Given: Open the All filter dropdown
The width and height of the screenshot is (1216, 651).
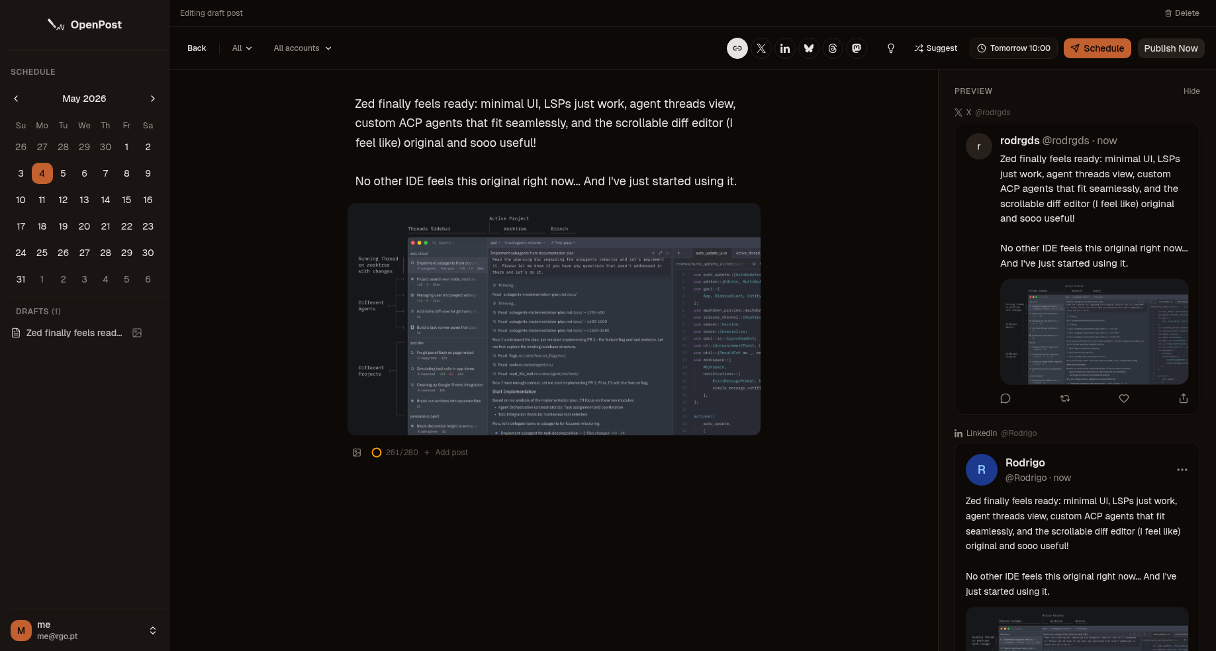Looking at the screenshot, I should tap(242, 48).
